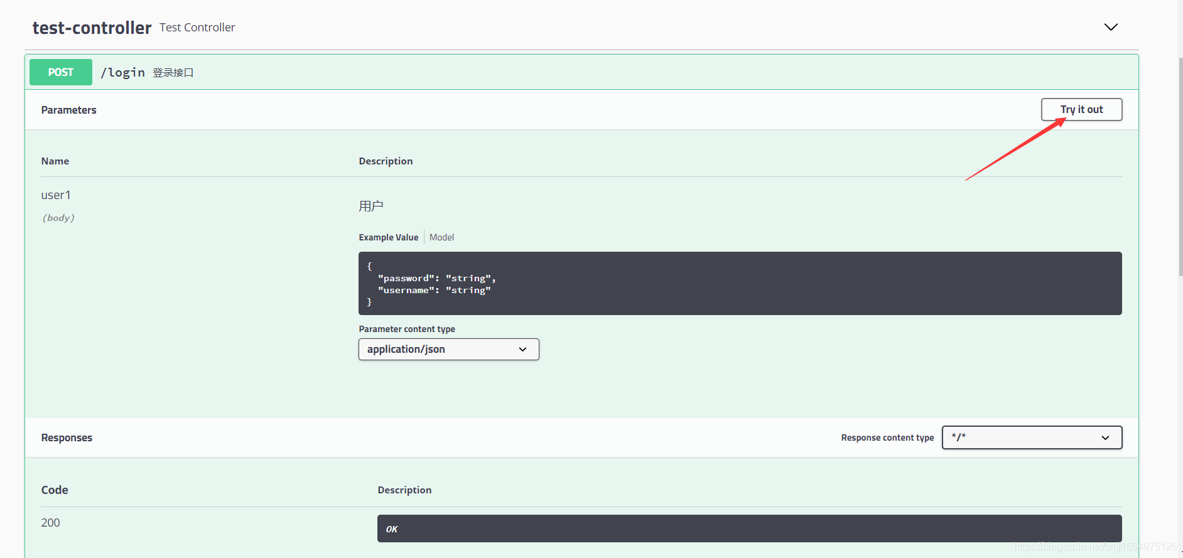The width and height of the screenshot is (1183, 558).
Task: Click the OK response description box
Action: pyautogui.click(x=749, y=528)
